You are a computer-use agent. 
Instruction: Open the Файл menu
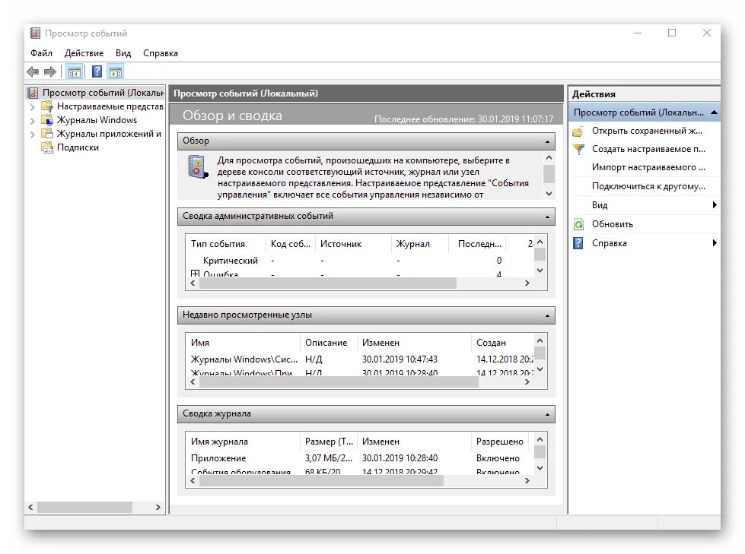[x=41, y=53]
